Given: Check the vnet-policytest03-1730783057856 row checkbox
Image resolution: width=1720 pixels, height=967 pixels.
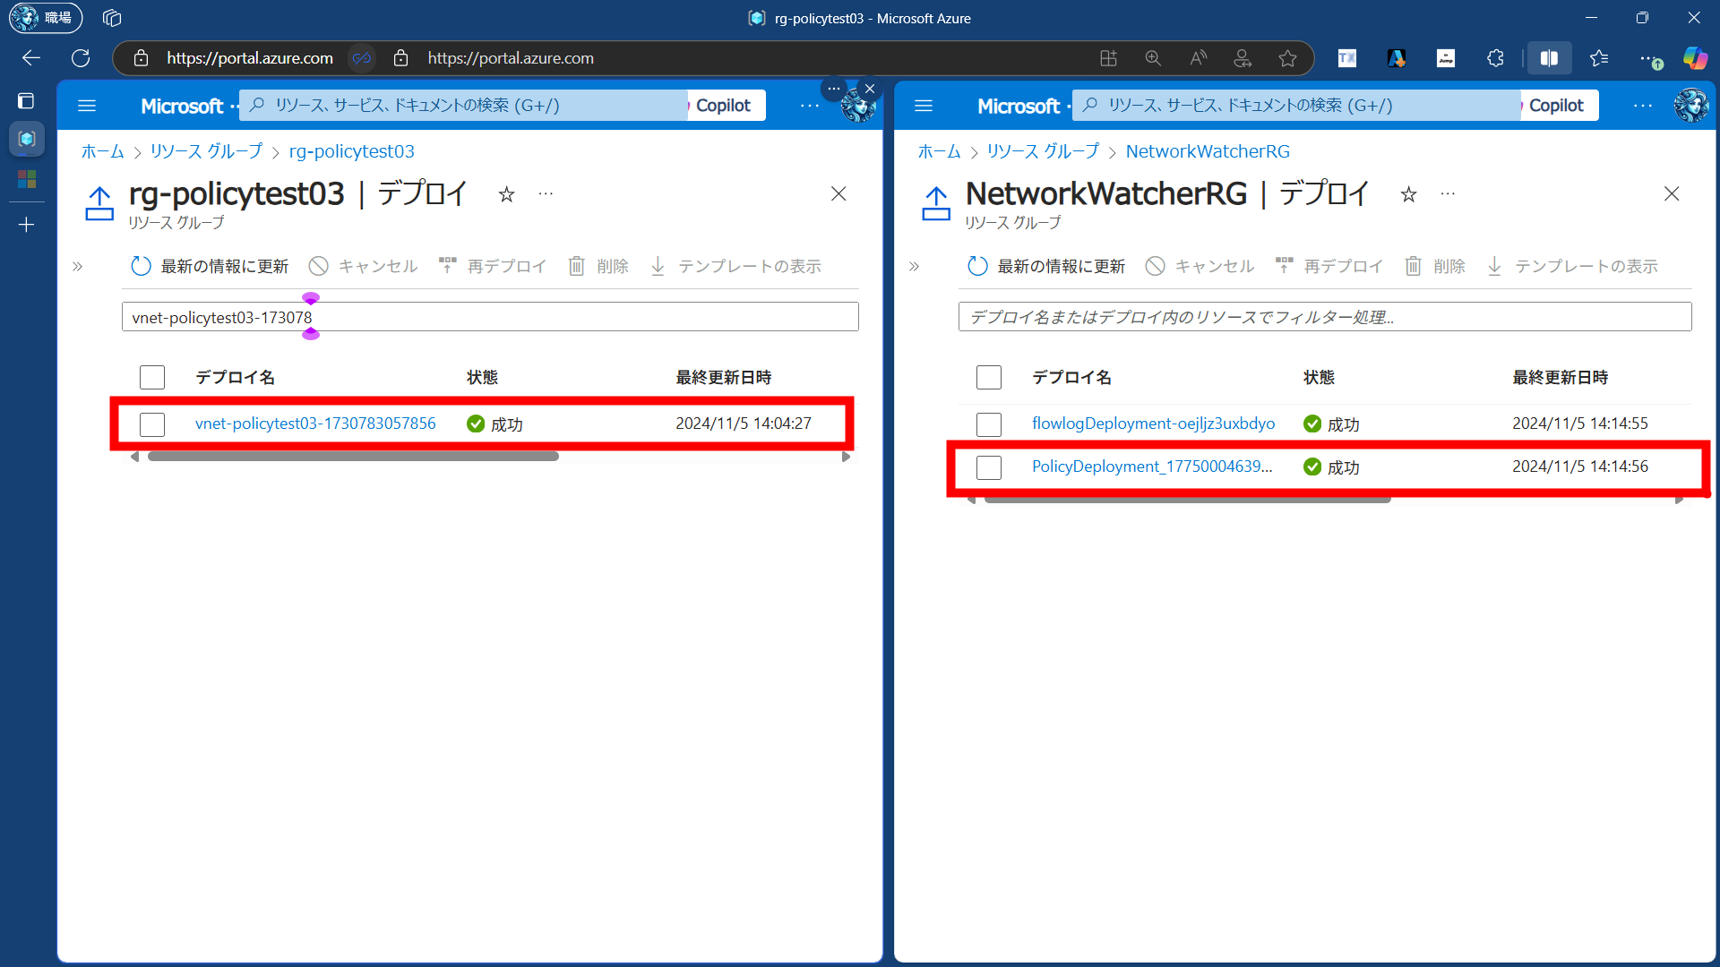Looking at the screenshot, I should click(x=152, y=424).
